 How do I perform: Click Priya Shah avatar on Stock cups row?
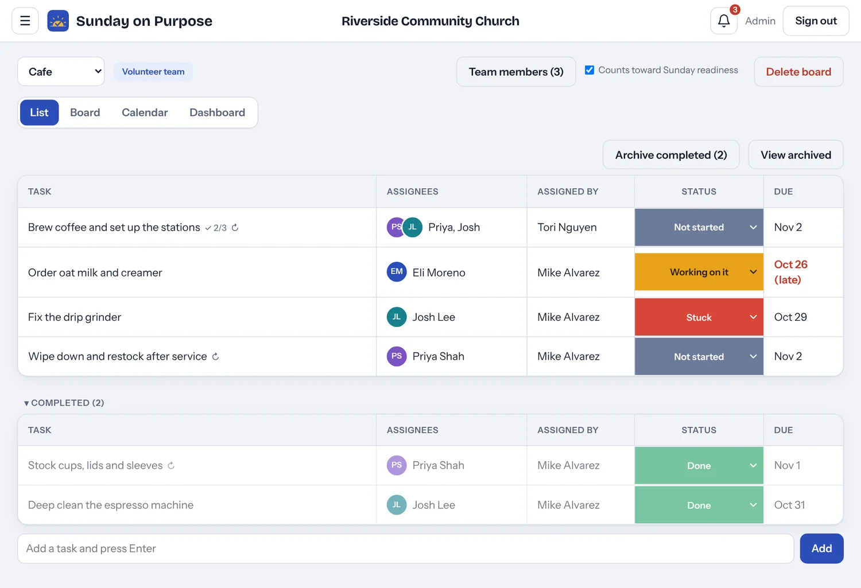point(397,465)
